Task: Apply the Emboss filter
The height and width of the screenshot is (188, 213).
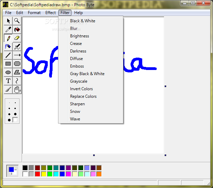Action: [x=91, y=66]
